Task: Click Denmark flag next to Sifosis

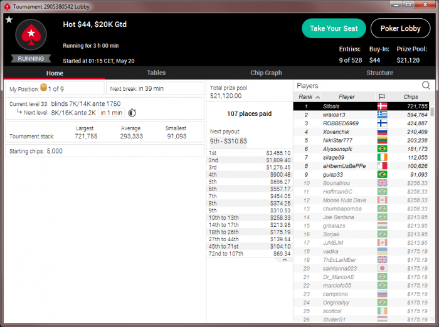Action: tap(382, 106)
